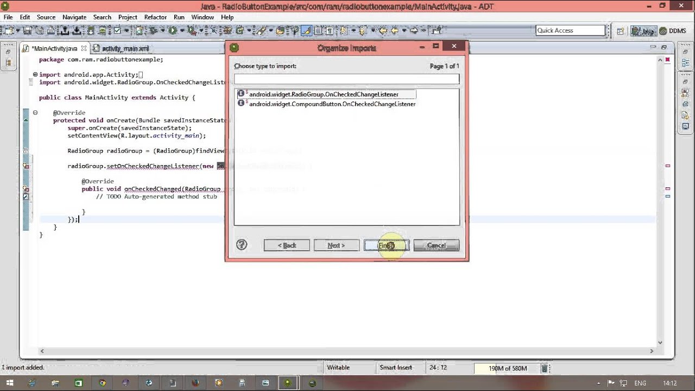695x391 pixels.
Task: Click the New Java Package toolbar icon
Action: tap(228, 31)
